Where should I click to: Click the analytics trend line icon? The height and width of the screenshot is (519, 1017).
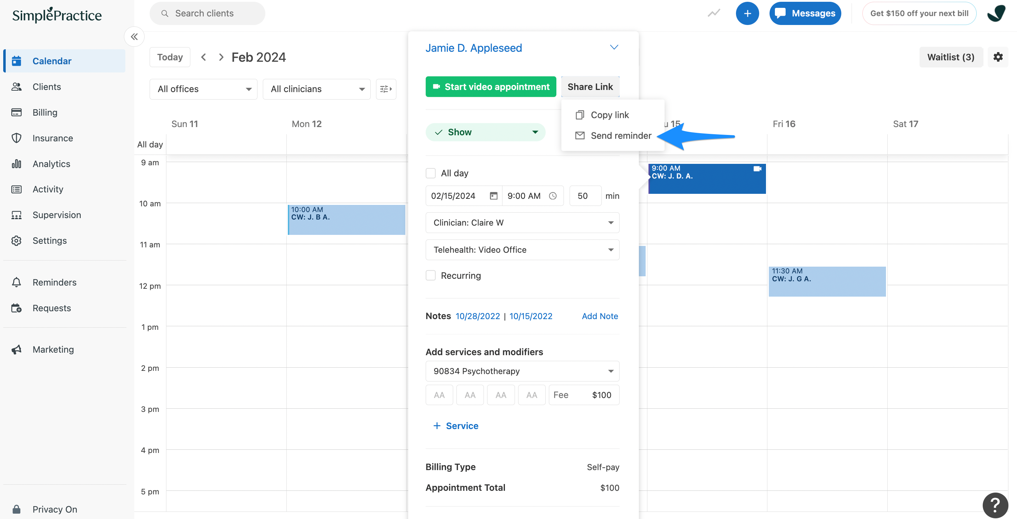713,14
